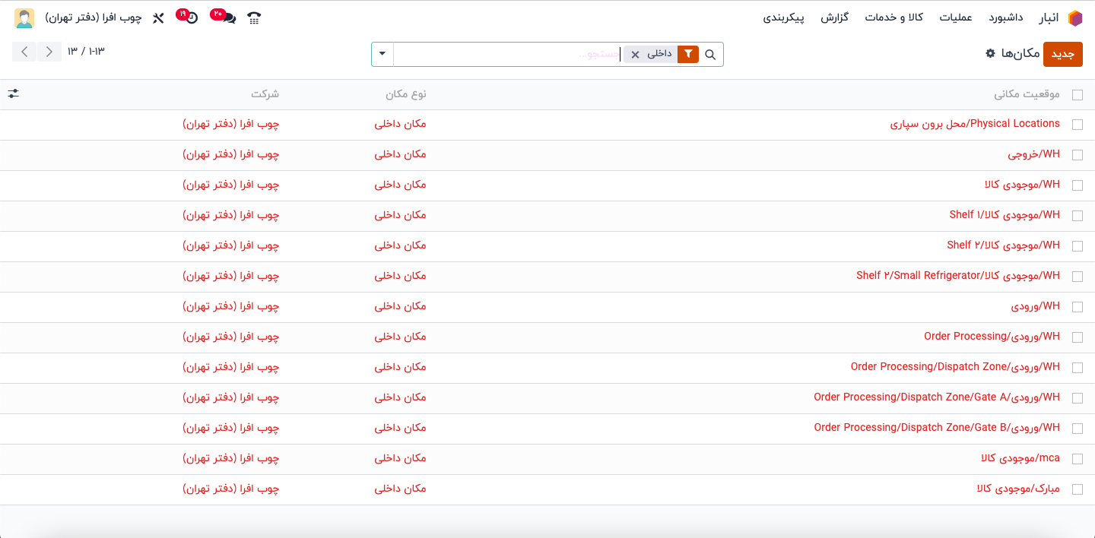Viewport: 1095px width, 538px height.
Task: Toggle the select-all checkbox in header
Action: (x=1077, y=95)
